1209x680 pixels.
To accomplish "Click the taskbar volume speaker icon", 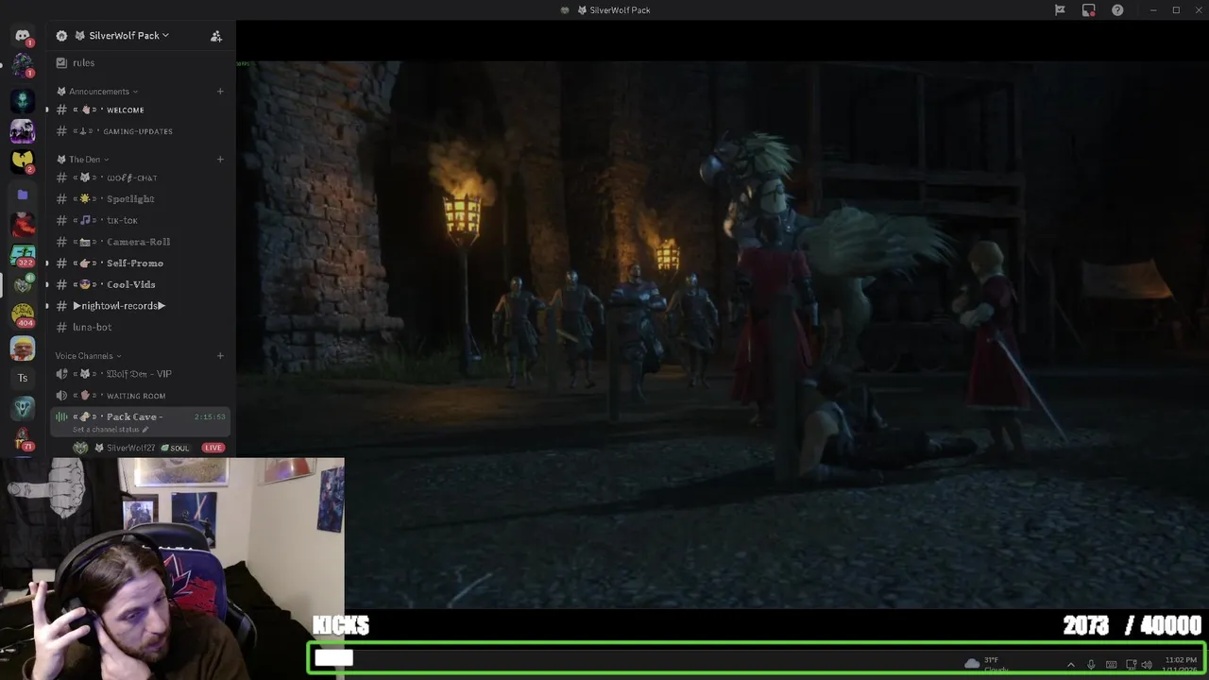I will (x=1147, y=665).
